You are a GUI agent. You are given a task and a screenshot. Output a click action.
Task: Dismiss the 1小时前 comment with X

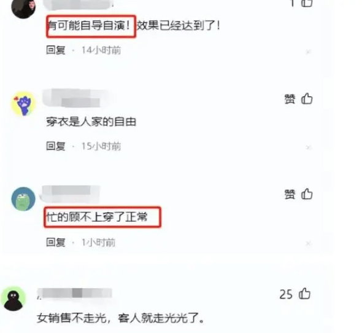pos(308,243)
